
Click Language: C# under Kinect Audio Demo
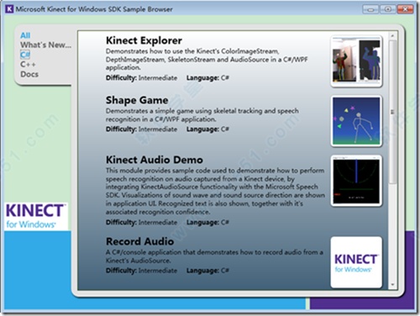coord(207,222)
